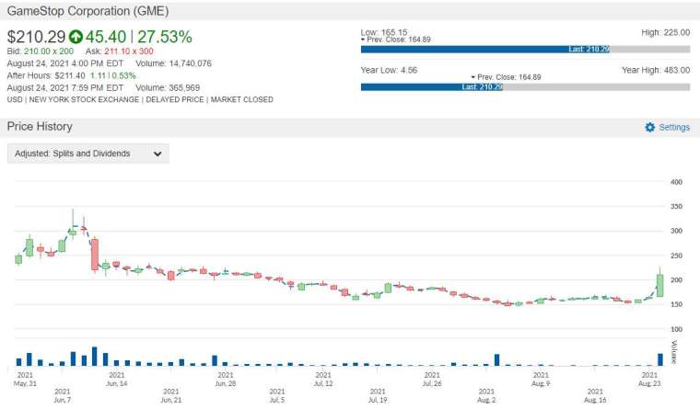Click the Prev. Close marker above day range bar
The height and width of the screenshot is (409, 700).
(395, 40)
